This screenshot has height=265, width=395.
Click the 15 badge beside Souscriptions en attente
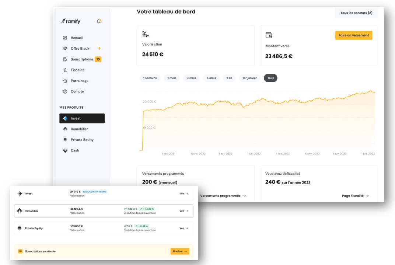20,251
